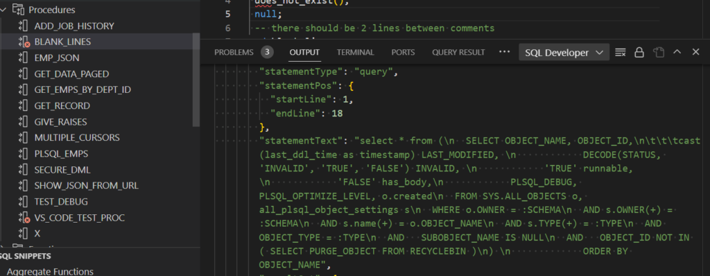Click the GET_EMPS_BY_DEPT_ID procedure icon

click(x=23, y=89)
